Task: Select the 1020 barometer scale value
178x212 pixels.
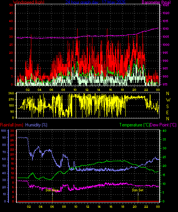Action: (166, 13)
